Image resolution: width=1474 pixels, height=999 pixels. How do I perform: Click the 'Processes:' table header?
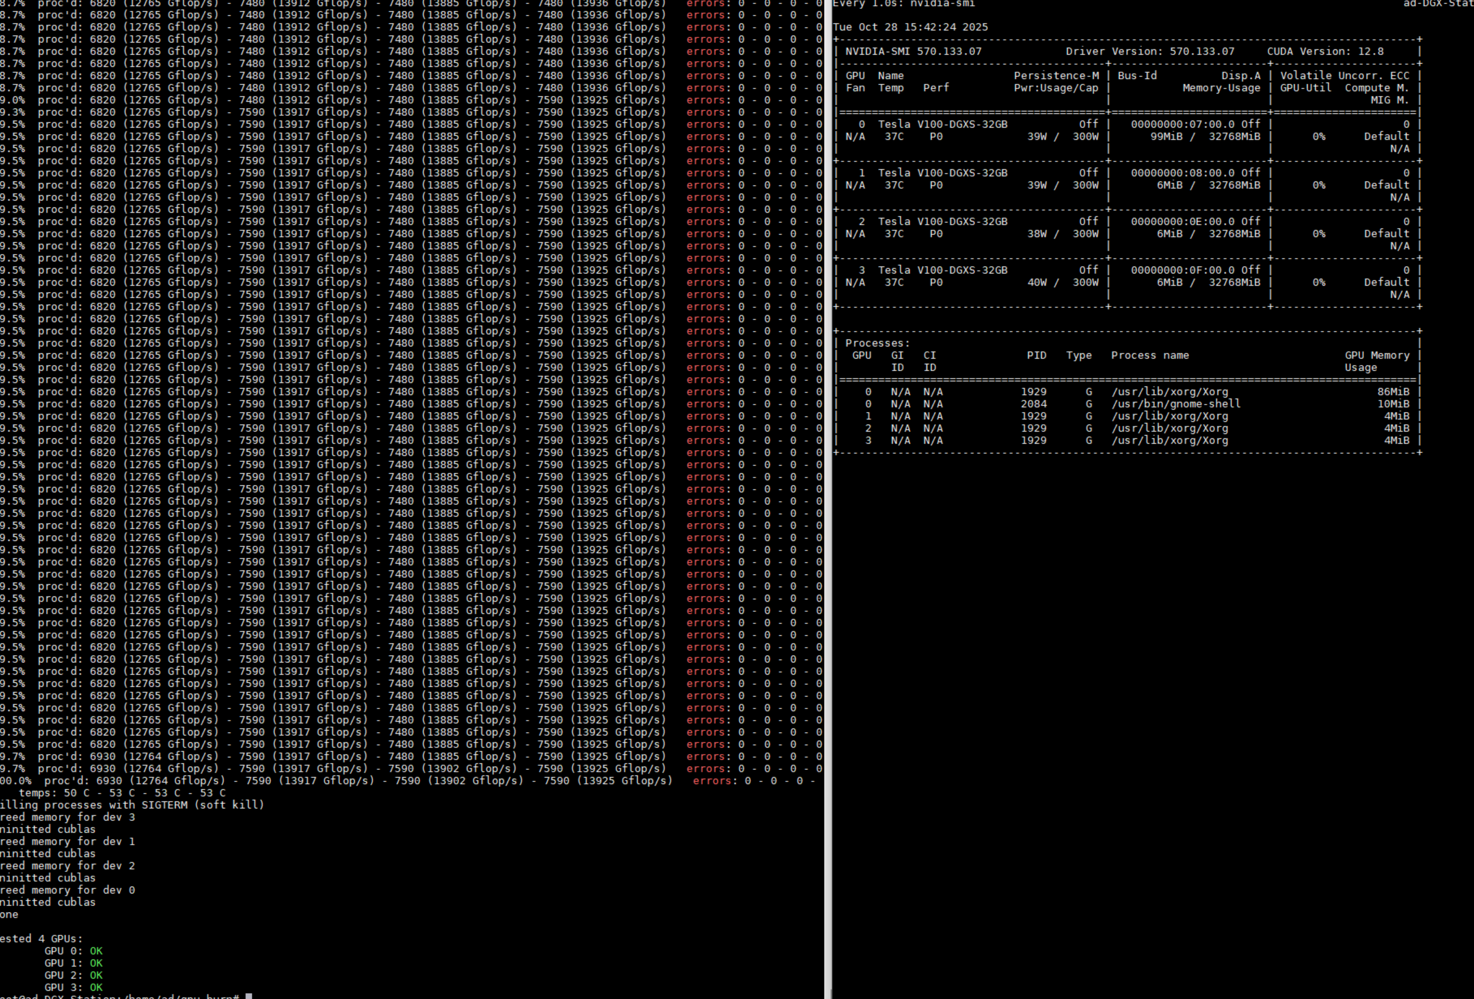[877, 343]
